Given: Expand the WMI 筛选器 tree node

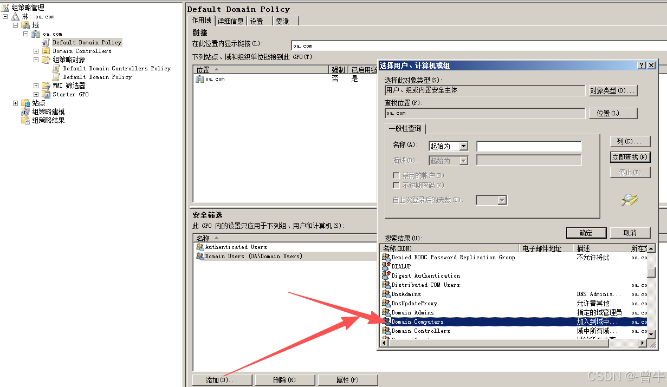Looking at the screenshot, I should (36, 86).
